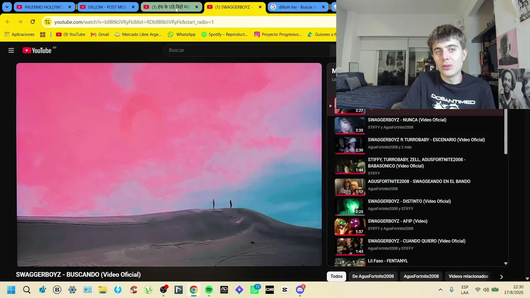Reload the current page
Viewport: 530px width, 298px height.
coord(33,22)
